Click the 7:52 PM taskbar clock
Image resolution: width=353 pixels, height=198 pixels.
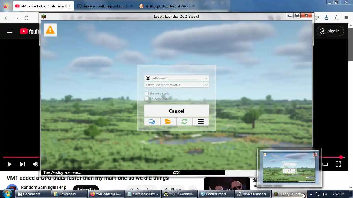coord(338,194)
